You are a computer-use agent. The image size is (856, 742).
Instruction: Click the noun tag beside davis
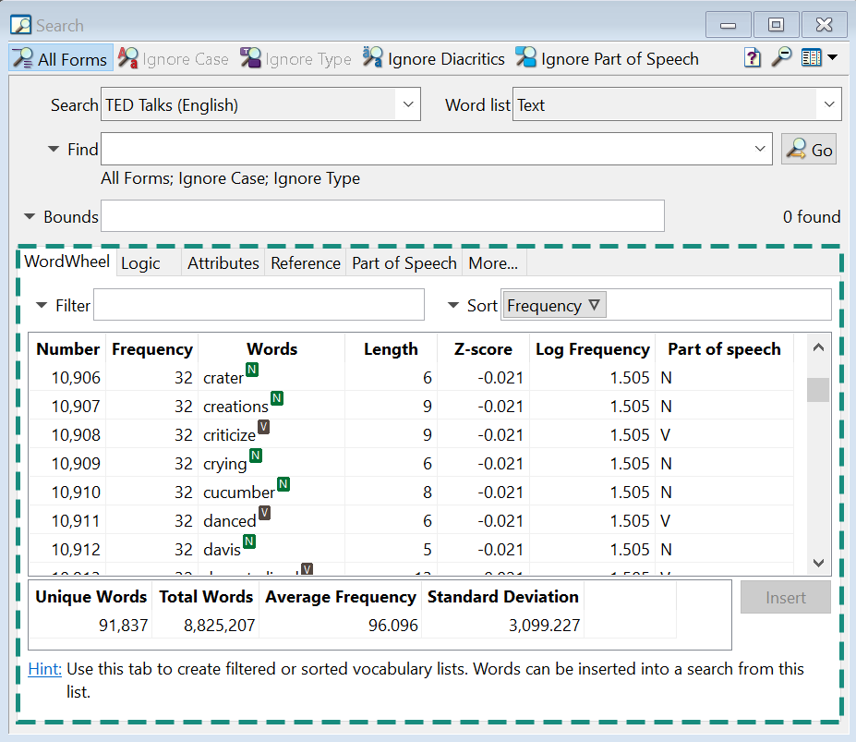tap(248, 541)
